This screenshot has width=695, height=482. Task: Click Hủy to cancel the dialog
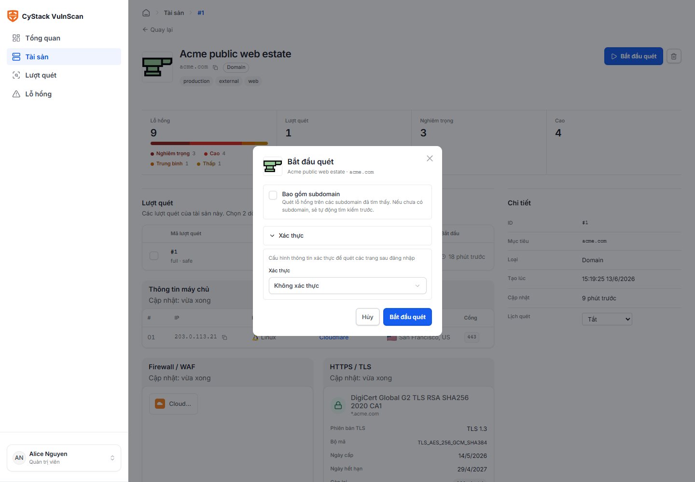coord(368,317)
